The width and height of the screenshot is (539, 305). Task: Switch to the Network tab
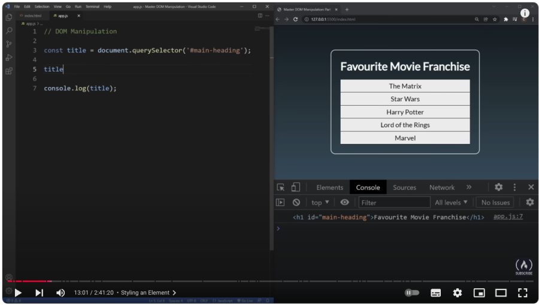442,187
